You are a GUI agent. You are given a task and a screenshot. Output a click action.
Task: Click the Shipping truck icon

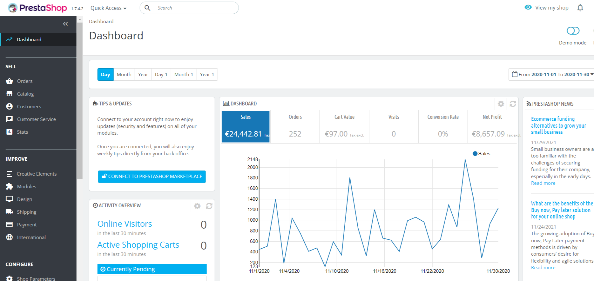click(10, 212)
